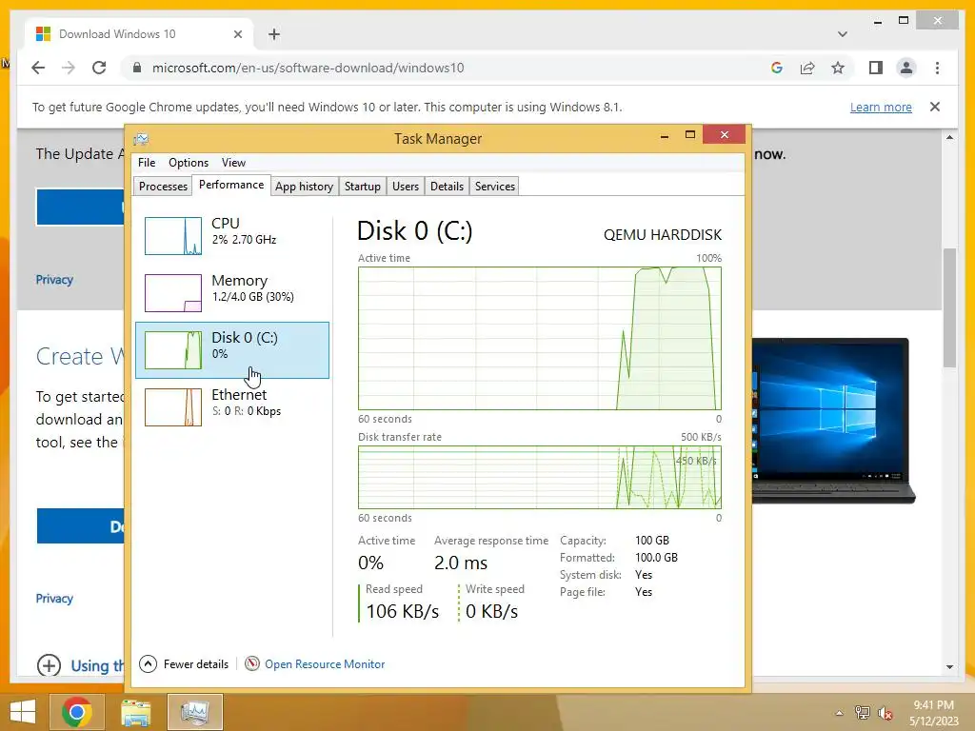Switch to the Services tab
Image resolution: width=975 pixels, height=731 pixels.
click(495, 187)
